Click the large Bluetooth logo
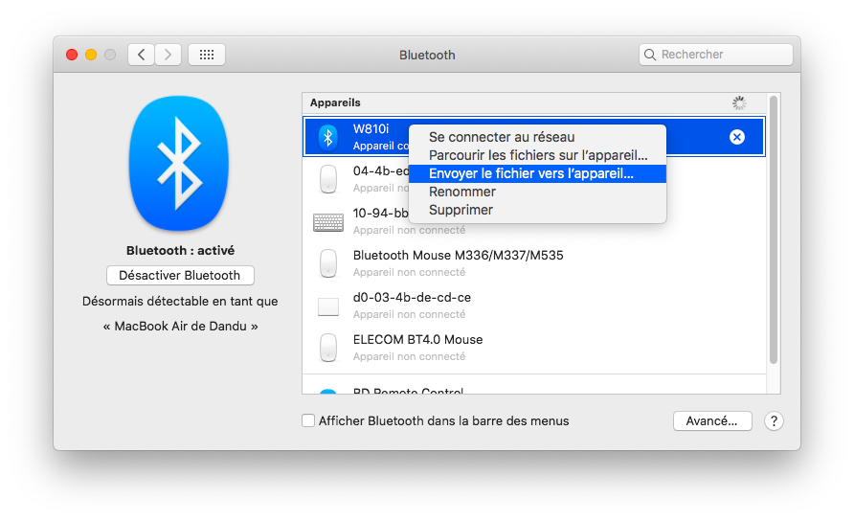 (x=179, y=164)
